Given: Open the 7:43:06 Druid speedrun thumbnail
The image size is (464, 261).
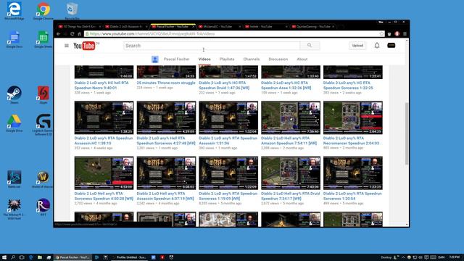Looking at the screenshot, I should click(291, 173).
